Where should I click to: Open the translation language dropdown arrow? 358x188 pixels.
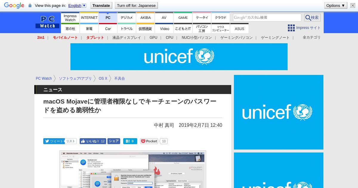click(x=84, y=5)
